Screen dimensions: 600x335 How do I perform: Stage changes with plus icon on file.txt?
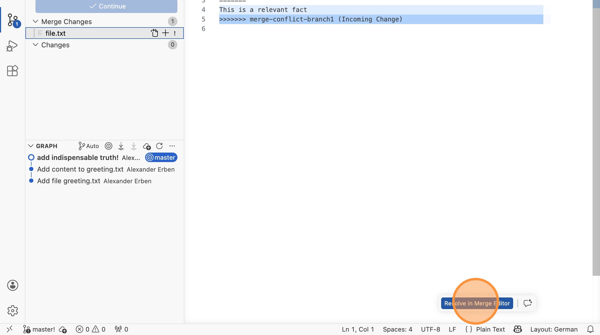tap(165, 33)
